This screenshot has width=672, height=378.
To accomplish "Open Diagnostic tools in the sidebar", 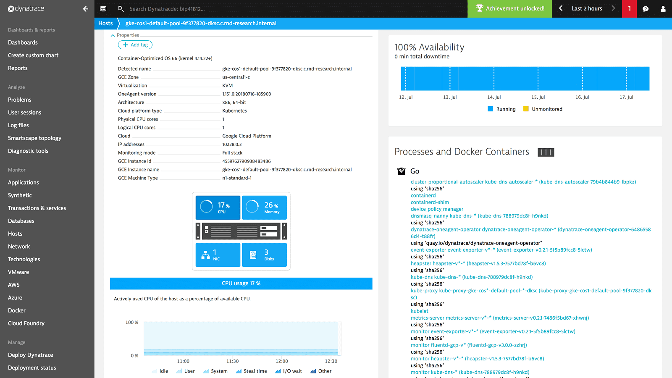I will click(28, 151).
